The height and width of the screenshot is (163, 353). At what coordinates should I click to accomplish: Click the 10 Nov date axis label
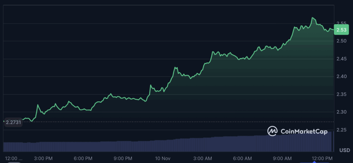163,158
